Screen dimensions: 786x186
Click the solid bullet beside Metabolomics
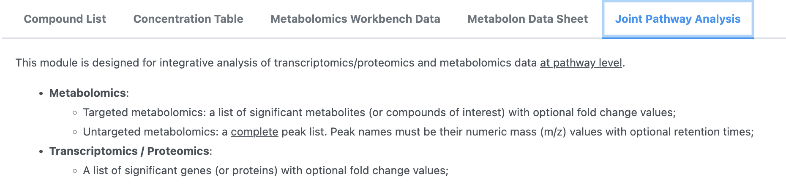41,93
